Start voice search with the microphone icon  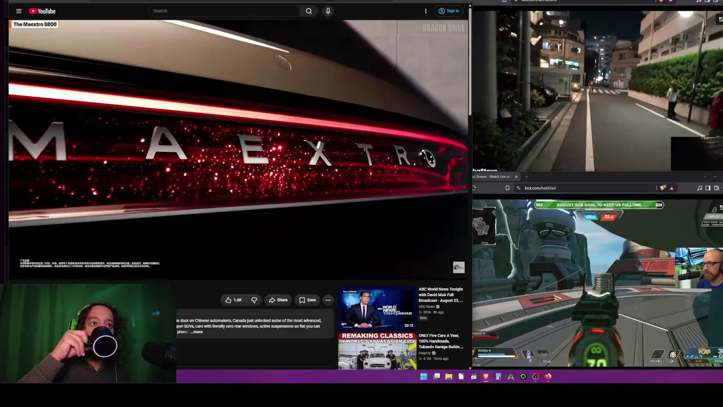point(328,11)
